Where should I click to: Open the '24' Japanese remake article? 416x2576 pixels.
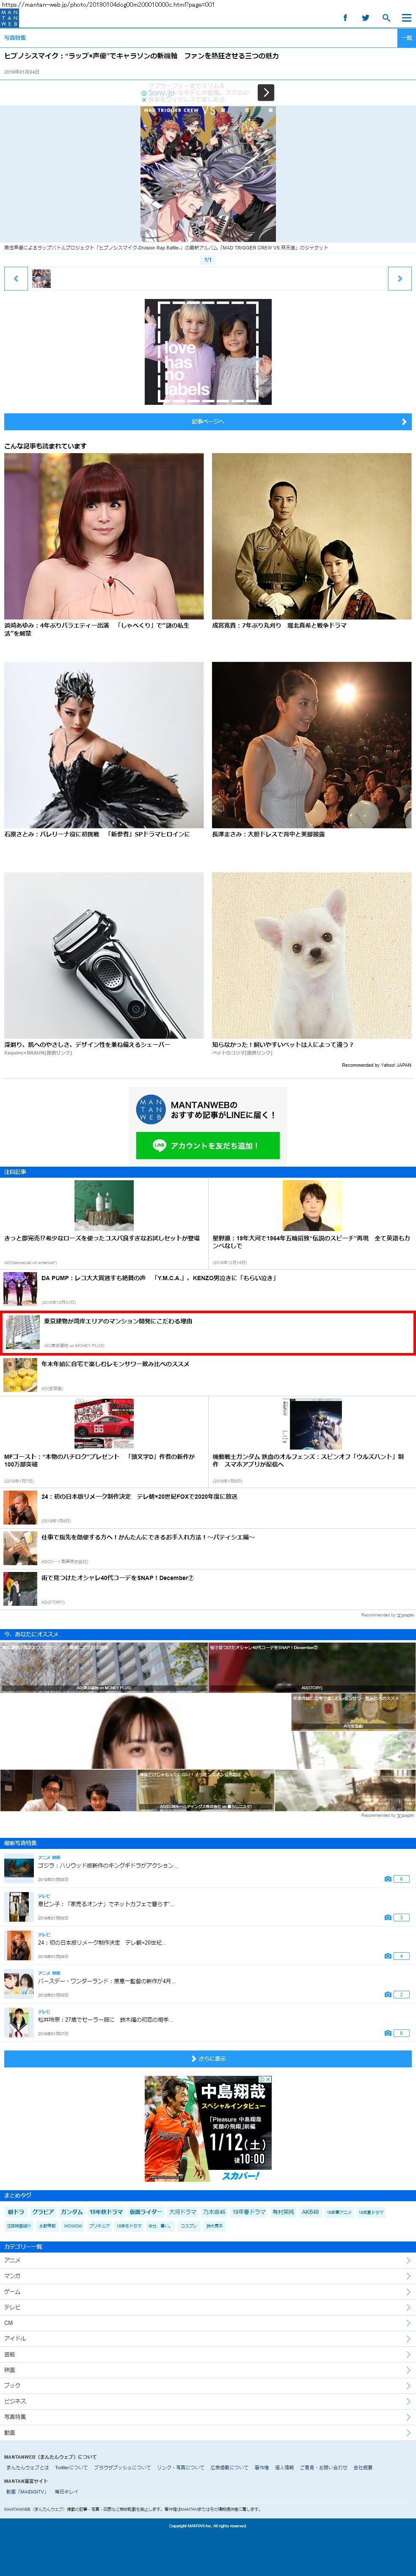tap(208, 1507)
